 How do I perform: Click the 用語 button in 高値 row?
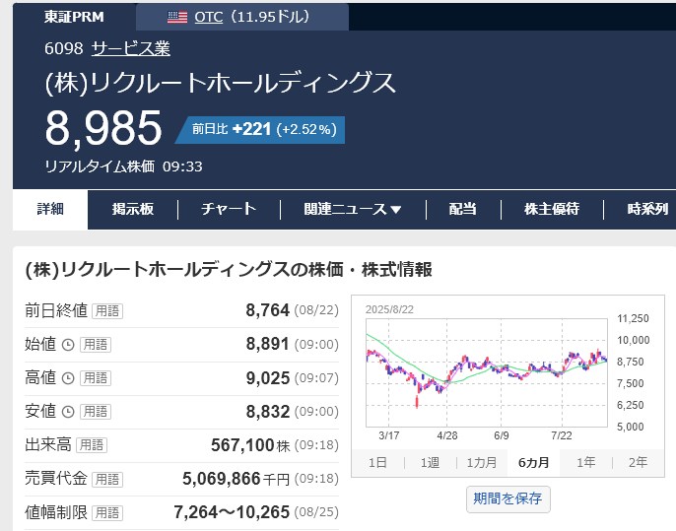point(96,378)
